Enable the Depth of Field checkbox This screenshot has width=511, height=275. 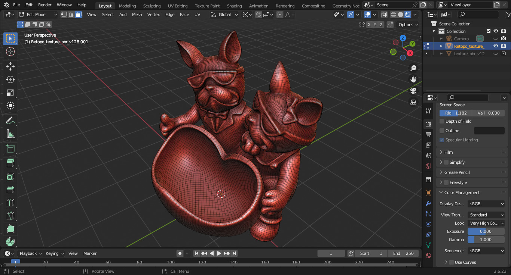coord(442,121)
